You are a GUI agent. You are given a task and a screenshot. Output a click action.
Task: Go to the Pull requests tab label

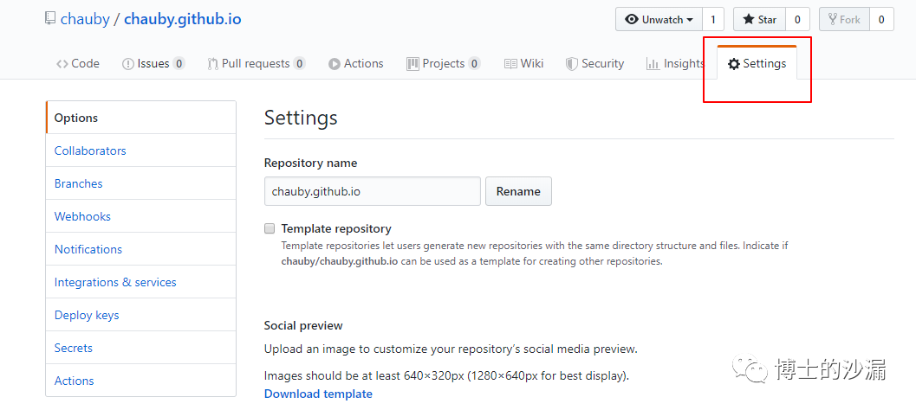[x=256, y=63]
